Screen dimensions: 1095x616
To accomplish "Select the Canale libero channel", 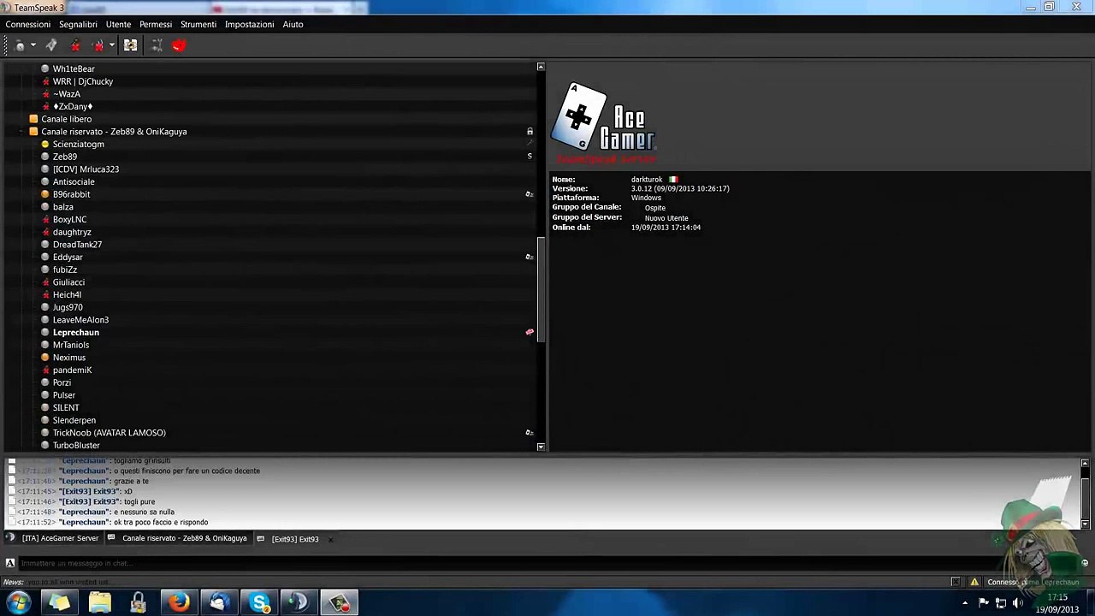I will tap(67, 119).
